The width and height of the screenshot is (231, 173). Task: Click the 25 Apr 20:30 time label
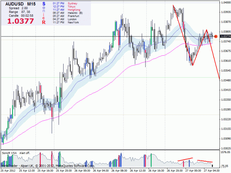pyautogui.click(x=64, y=170)
